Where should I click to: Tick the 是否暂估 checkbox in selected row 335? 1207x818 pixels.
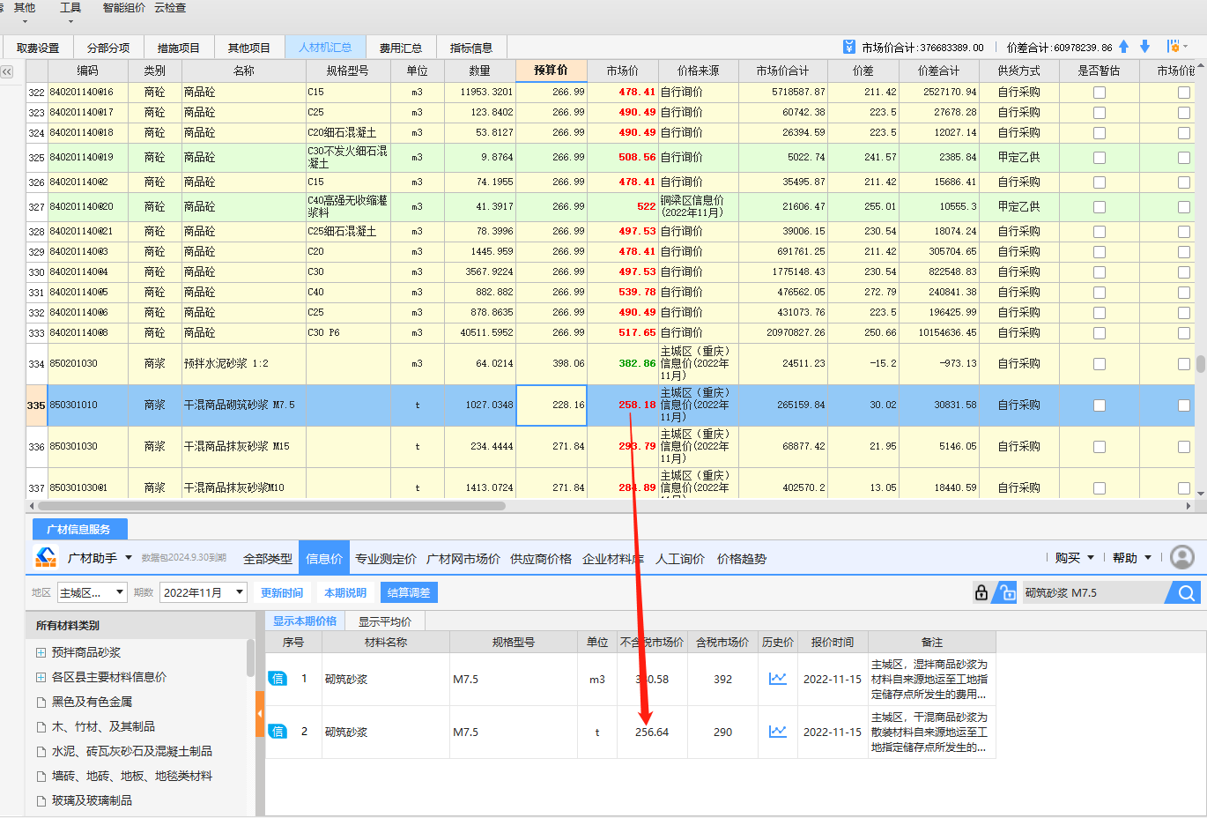coord(1099,405)
